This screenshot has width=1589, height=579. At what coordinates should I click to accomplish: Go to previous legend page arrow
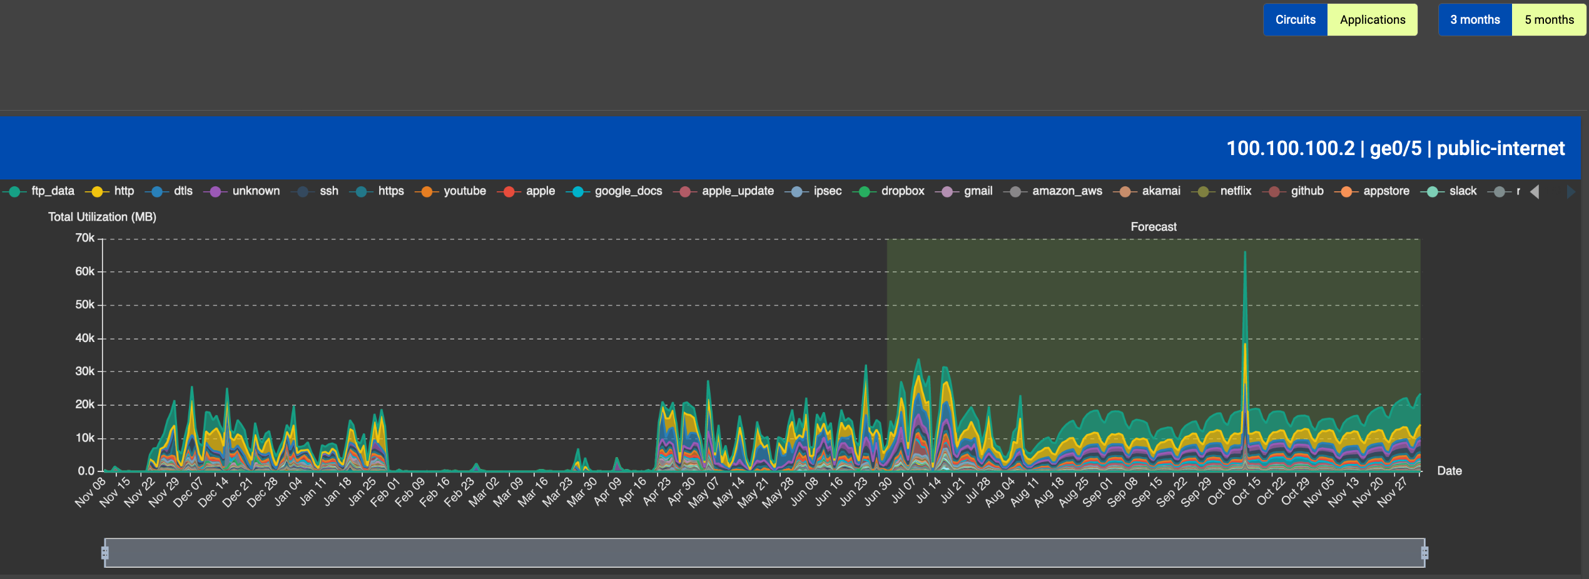click(x=1535, y=192)
